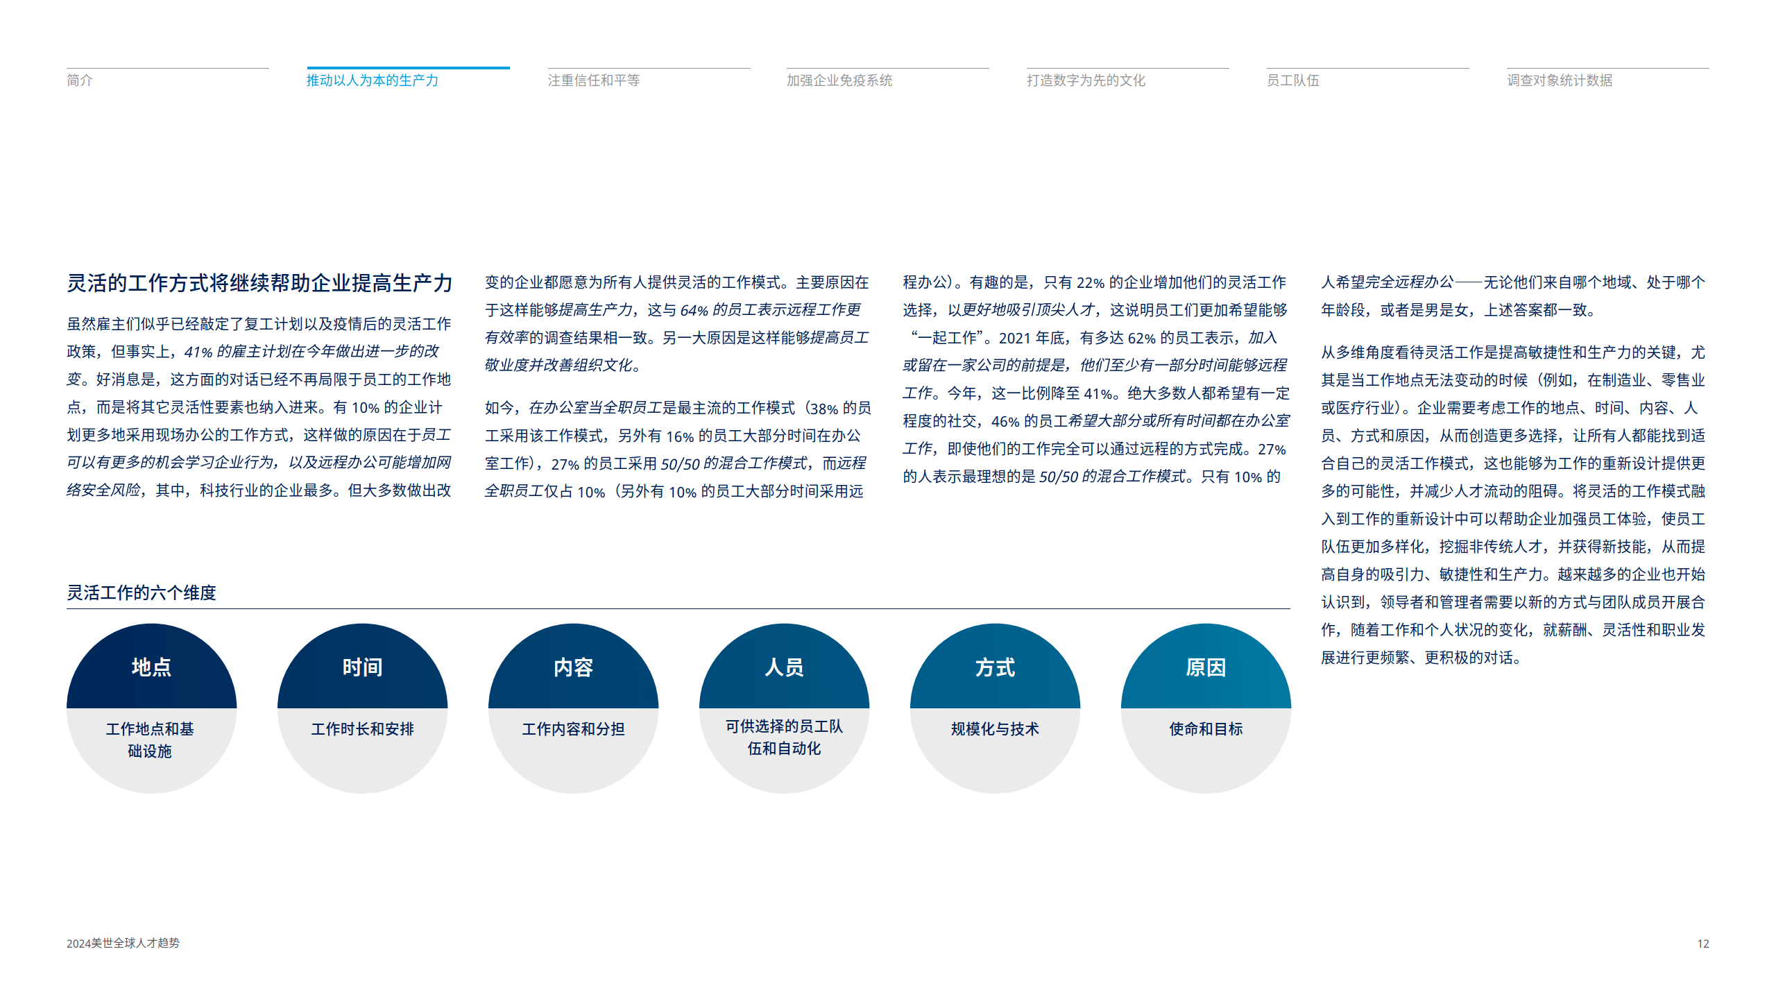Select the text 工作地点和基础设施
Image resolution: width=1776 pixels, height=999 pixels.
click(150, 740)
